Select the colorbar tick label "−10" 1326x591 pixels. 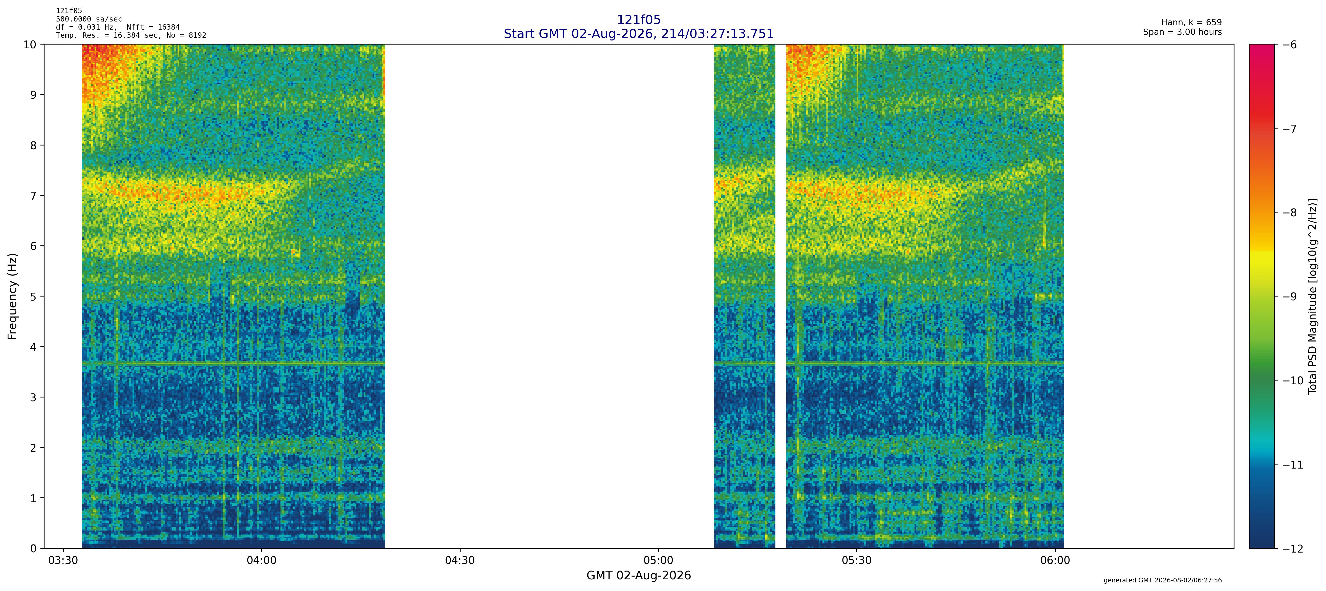pos(1293,381)
